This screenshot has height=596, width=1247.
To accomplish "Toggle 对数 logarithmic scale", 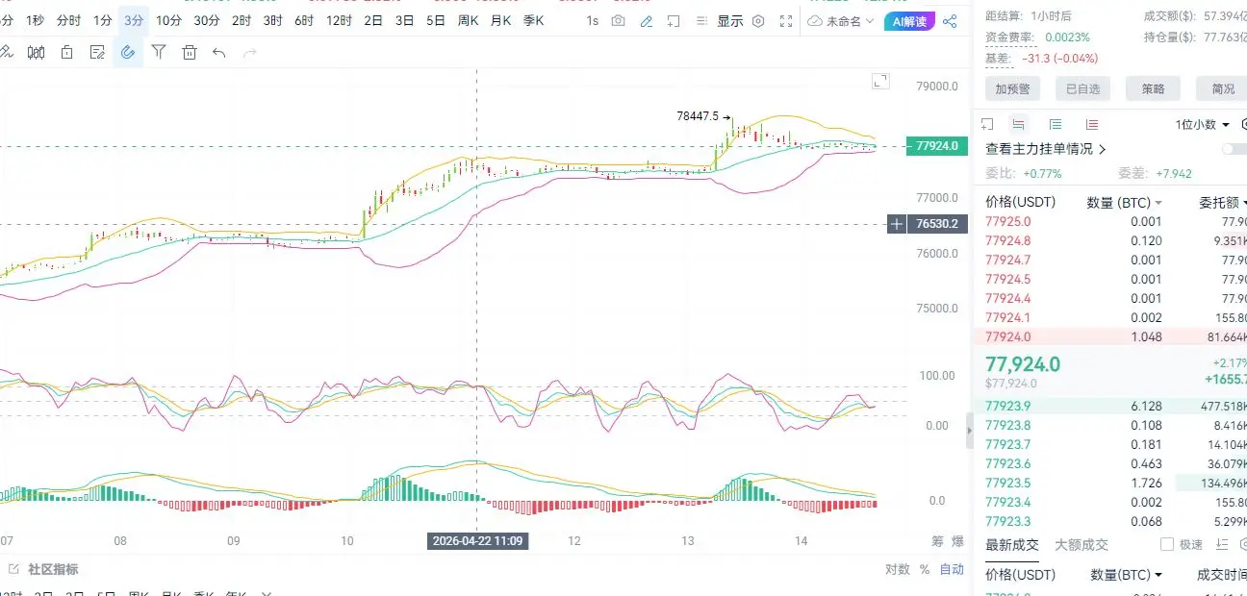I will tap(898, 569).
